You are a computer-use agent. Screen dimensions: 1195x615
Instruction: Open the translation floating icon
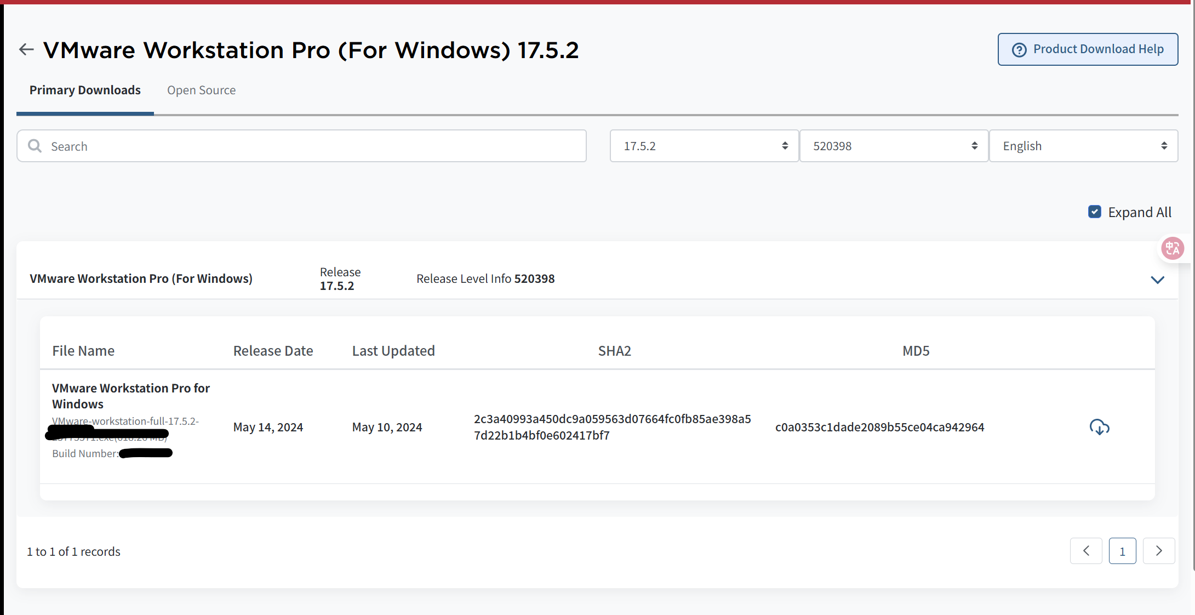click(x=1173, y=248)
